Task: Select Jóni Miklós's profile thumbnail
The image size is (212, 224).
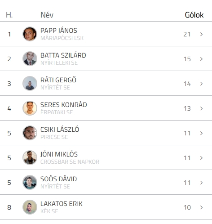Action: 30,158
